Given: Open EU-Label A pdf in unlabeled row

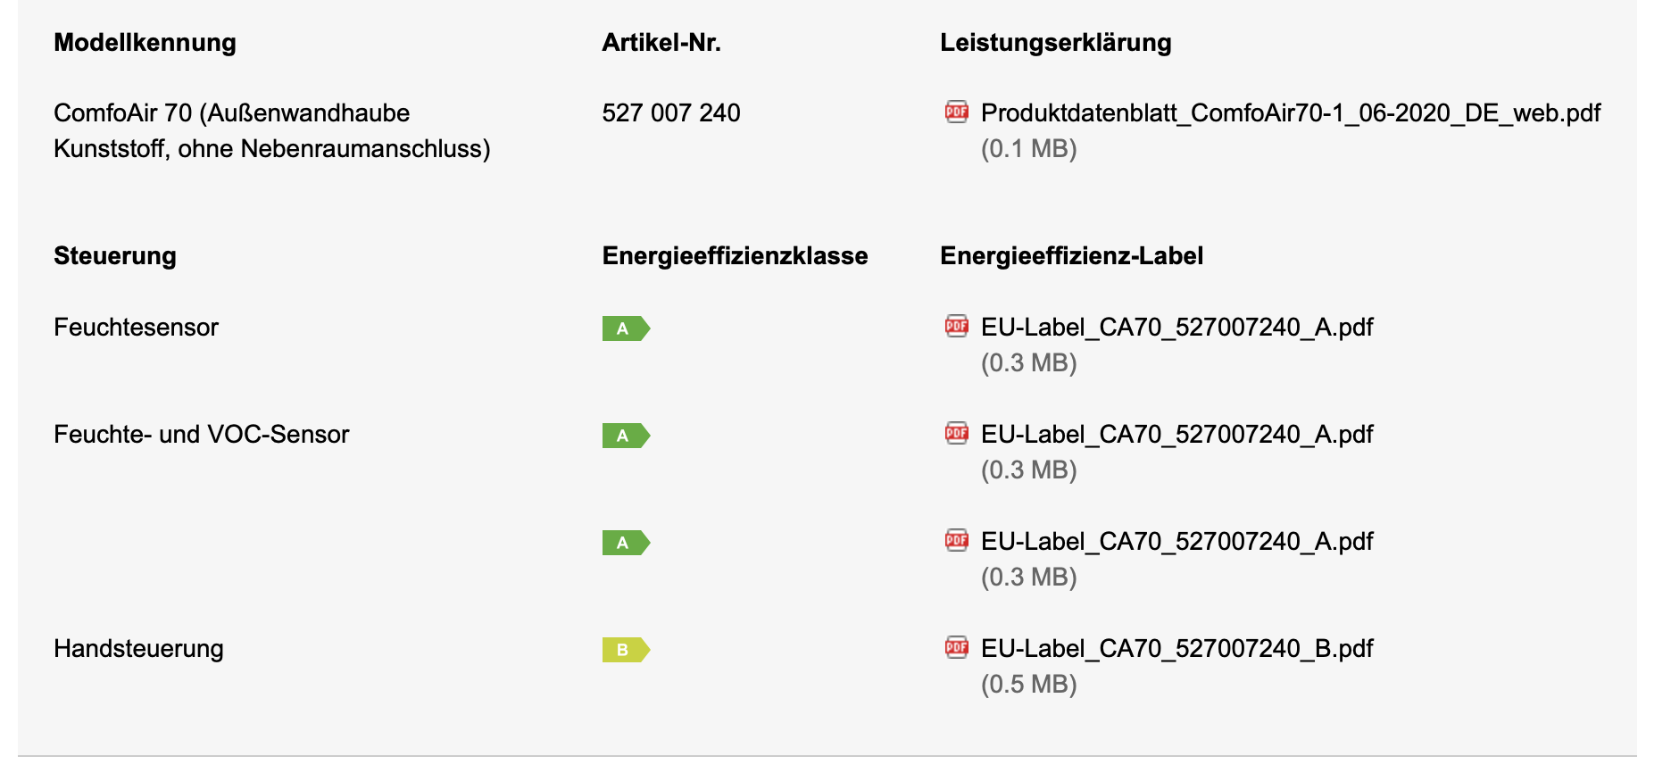Looking at the screenshot, I should coord(1176,542).
